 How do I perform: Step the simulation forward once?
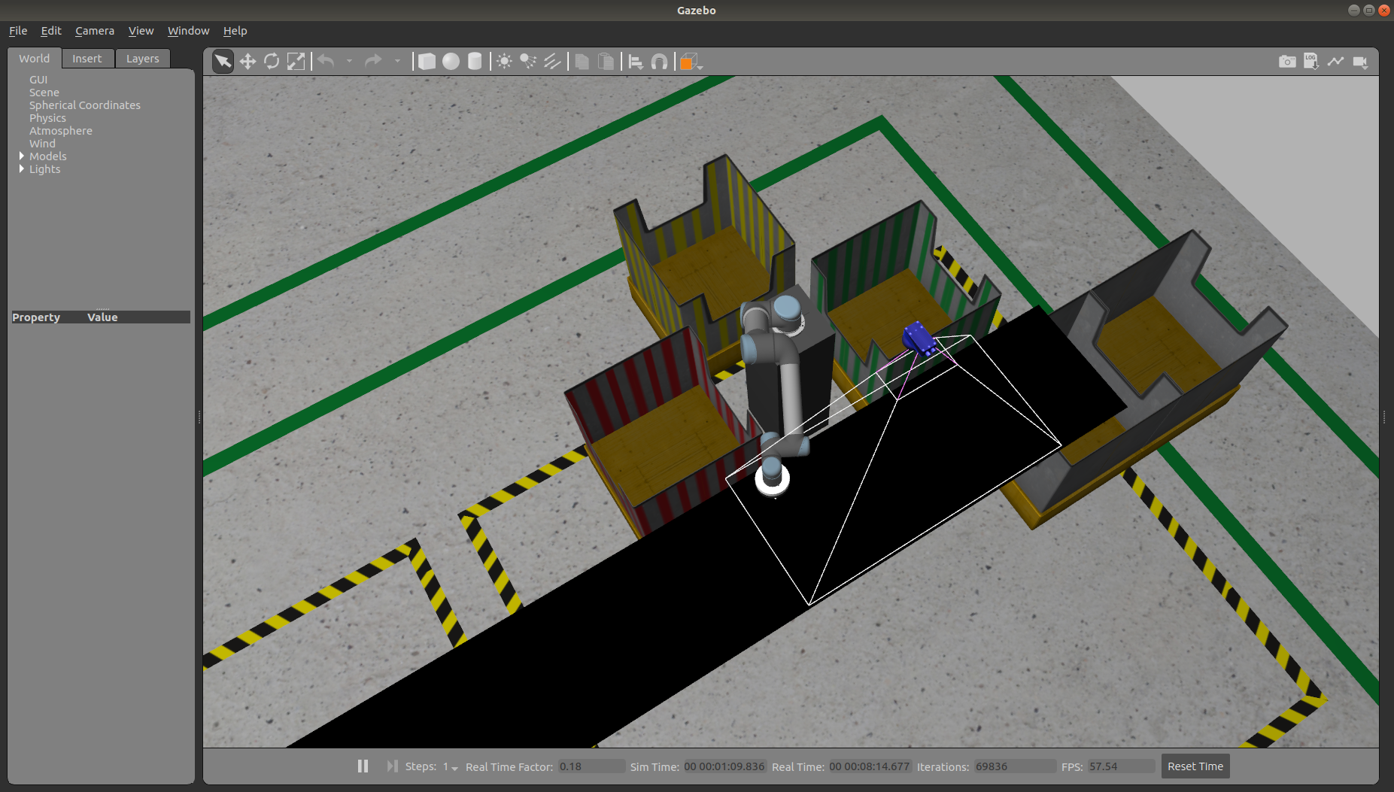click(392, 766)
